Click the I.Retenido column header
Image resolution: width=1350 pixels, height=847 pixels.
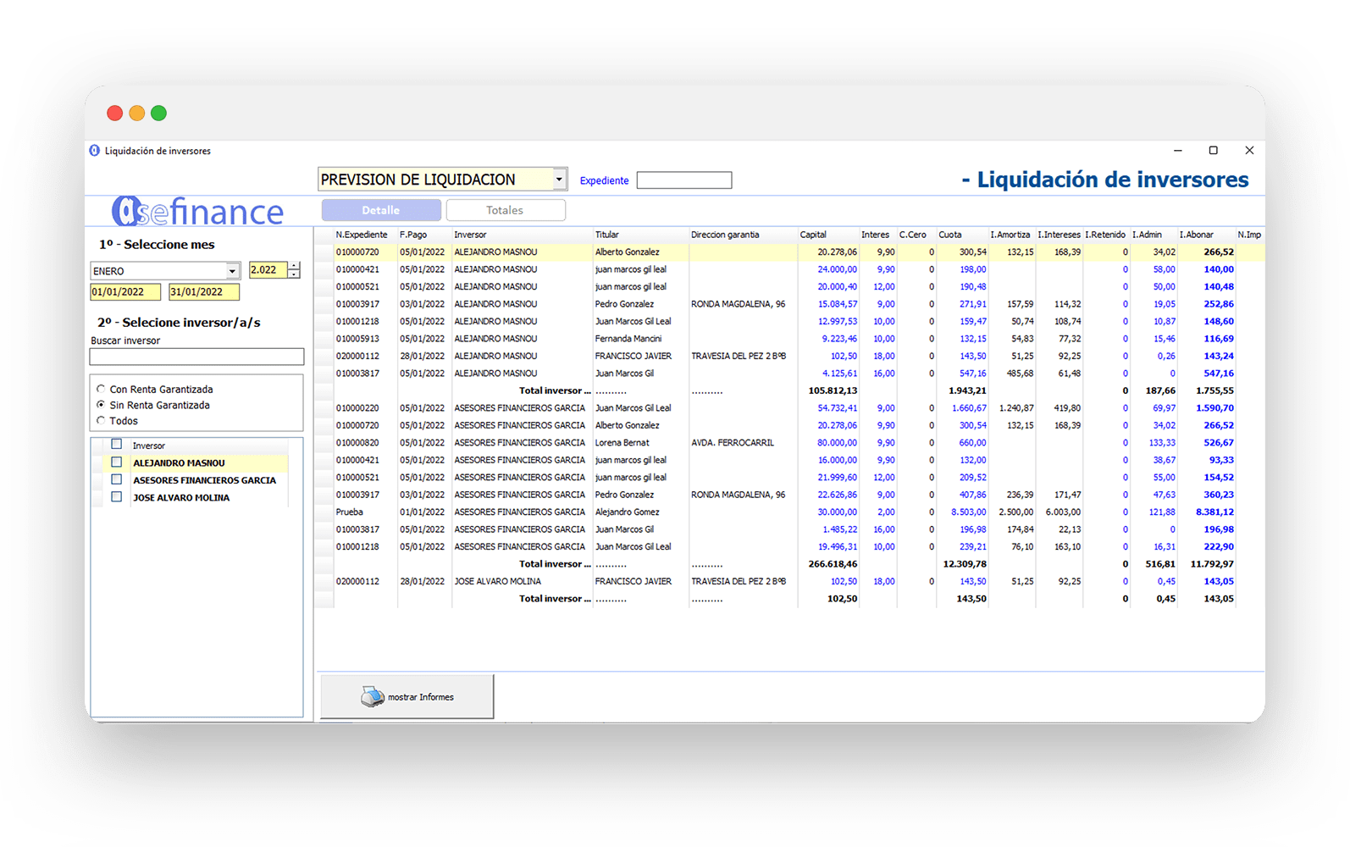(x=1105, y=235)
